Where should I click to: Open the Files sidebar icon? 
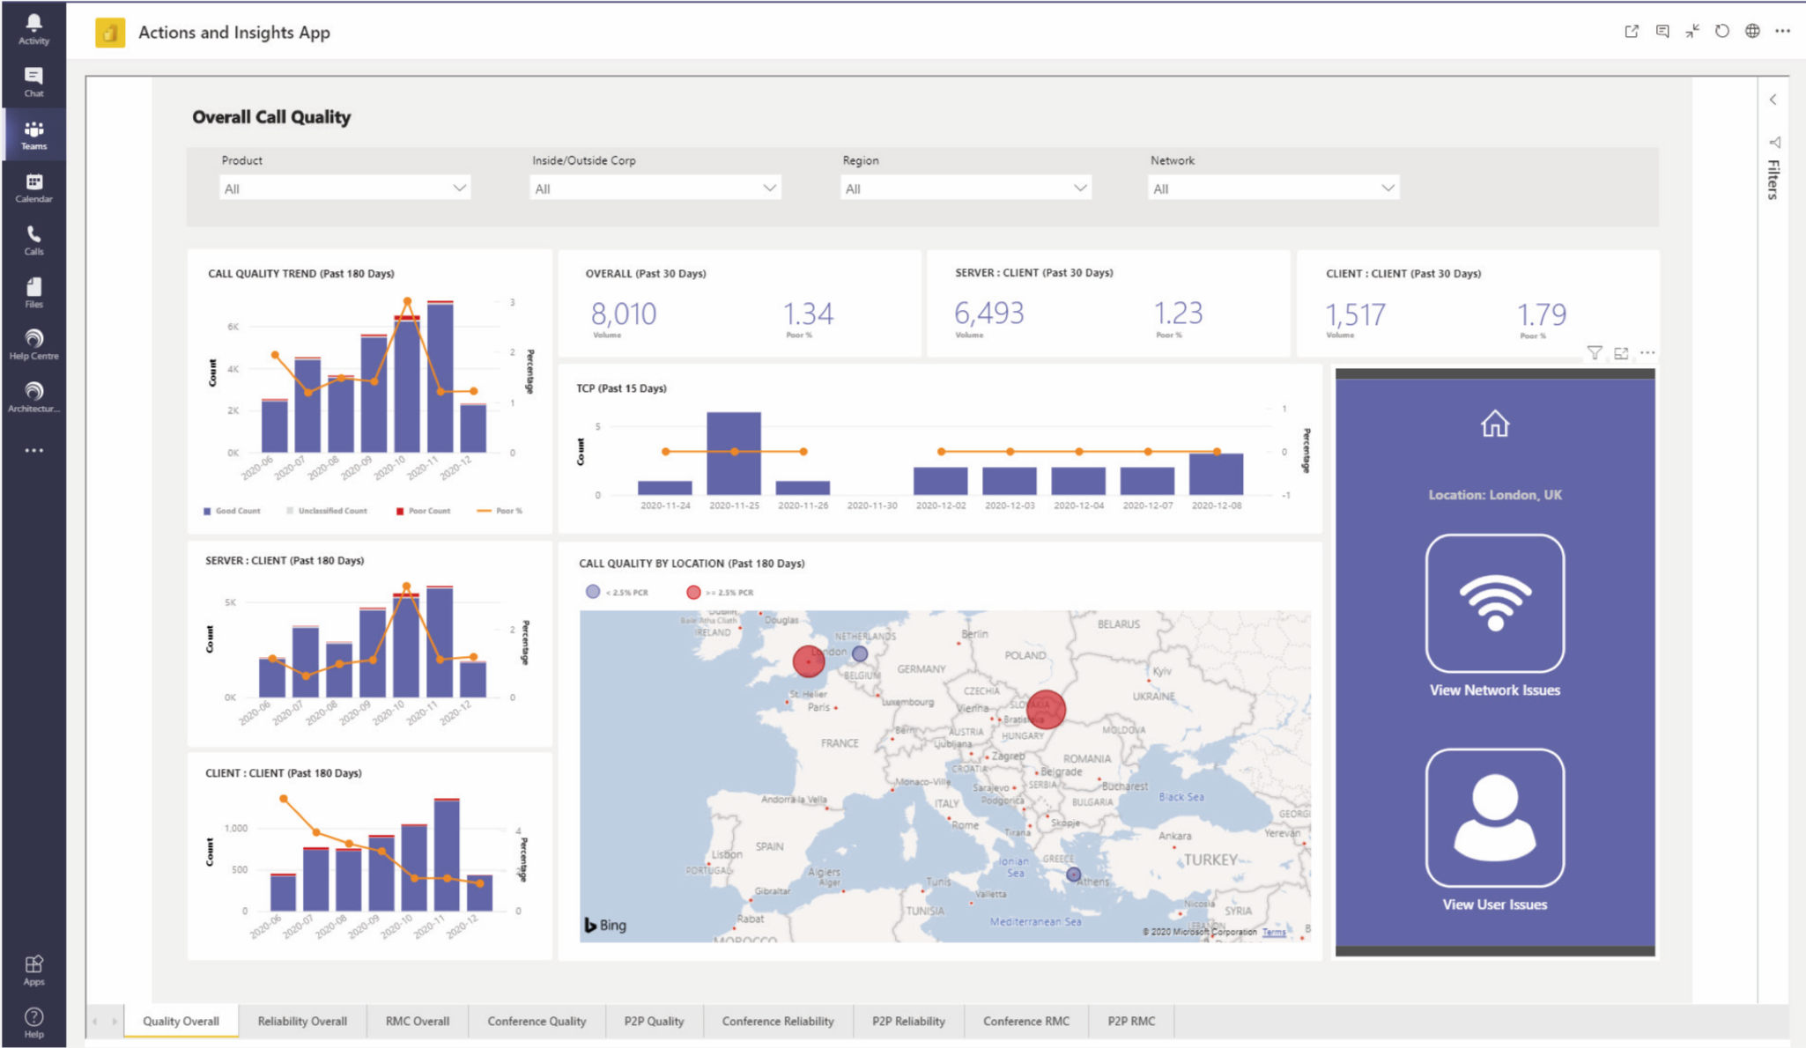33,292
